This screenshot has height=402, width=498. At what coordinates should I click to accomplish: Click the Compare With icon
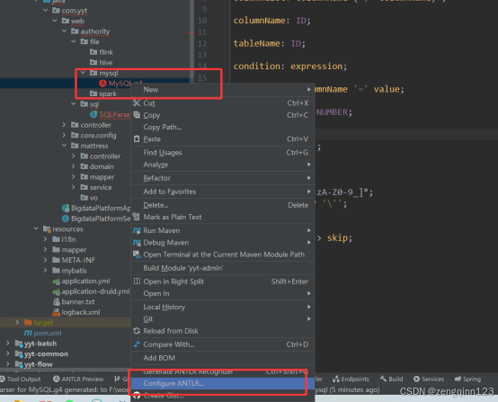[x=137, y=344]
